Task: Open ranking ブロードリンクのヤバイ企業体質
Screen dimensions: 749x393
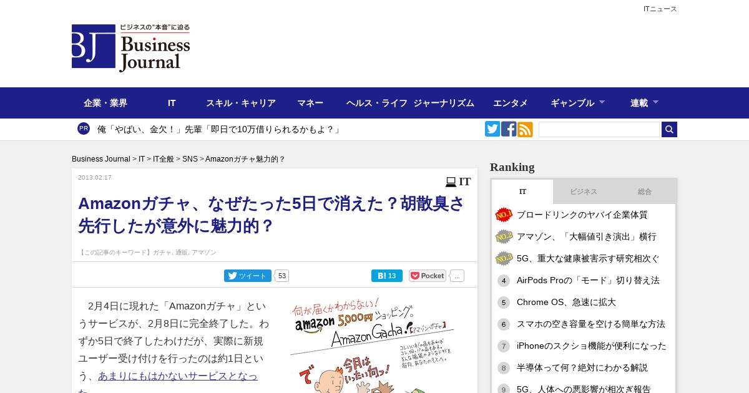Action: (x=582, y=215)
